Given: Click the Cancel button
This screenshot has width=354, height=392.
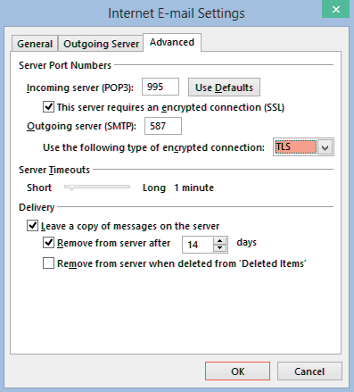Looking at the screenshot, I should point(309,371).
